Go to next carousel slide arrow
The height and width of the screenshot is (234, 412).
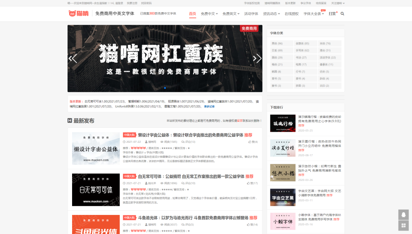(x=257, y=58)
